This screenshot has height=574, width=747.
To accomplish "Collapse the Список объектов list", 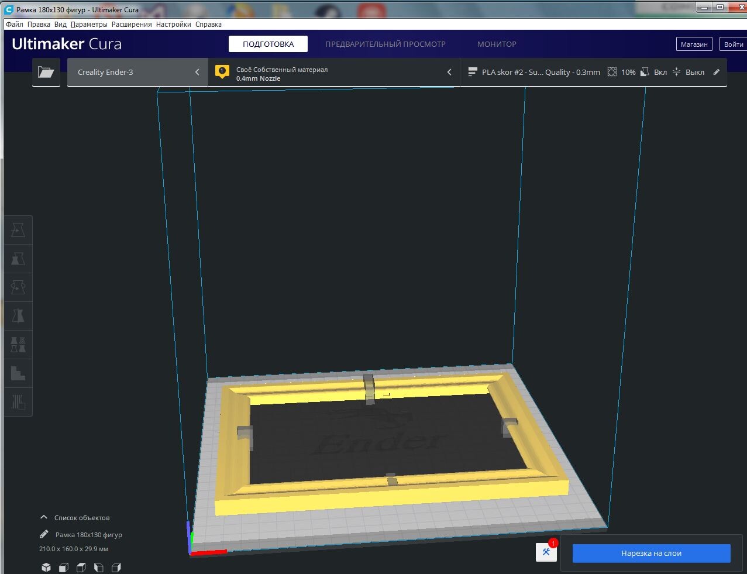I will point(43,517).
